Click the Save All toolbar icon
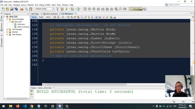This screenshot has width=195, height=109. click(16, 9)
